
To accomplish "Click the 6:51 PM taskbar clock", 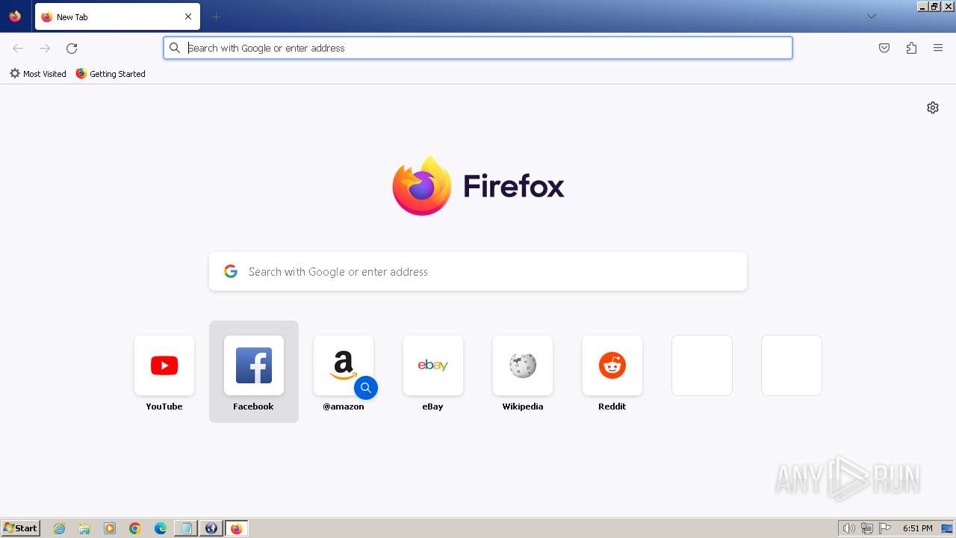I will tap(917, 528).
